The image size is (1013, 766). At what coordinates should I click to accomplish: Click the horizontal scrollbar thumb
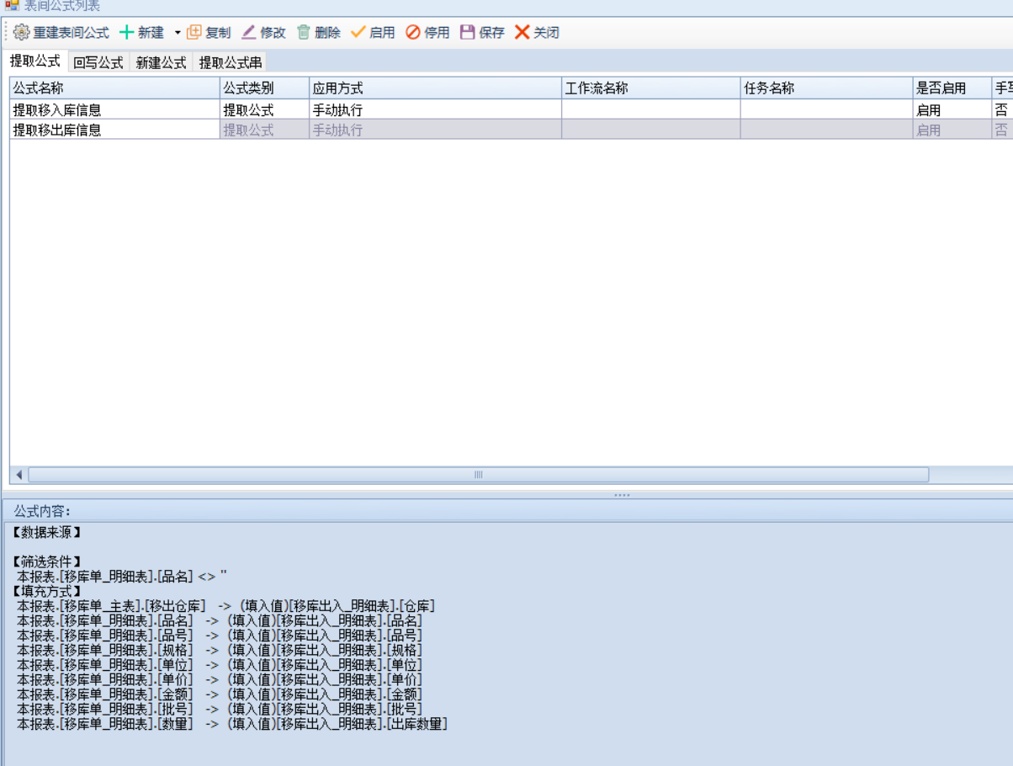pos(478,475)
